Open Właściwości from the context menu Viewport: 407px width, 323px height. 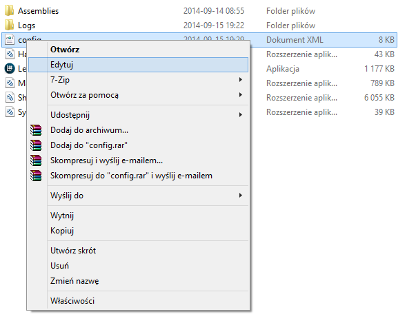point(139,301)
